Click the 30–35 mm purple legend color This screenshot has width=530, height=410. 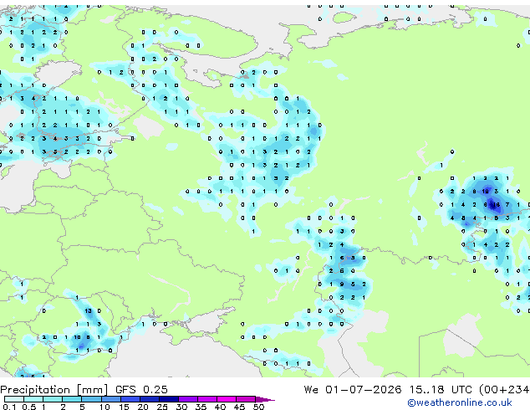coord(188,399)
